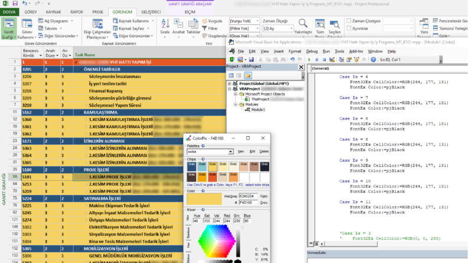This screenshot has height=263, width=468.
Task: Collapse the Chips section toggle in ColorPic
Action: tap(203, 159)
